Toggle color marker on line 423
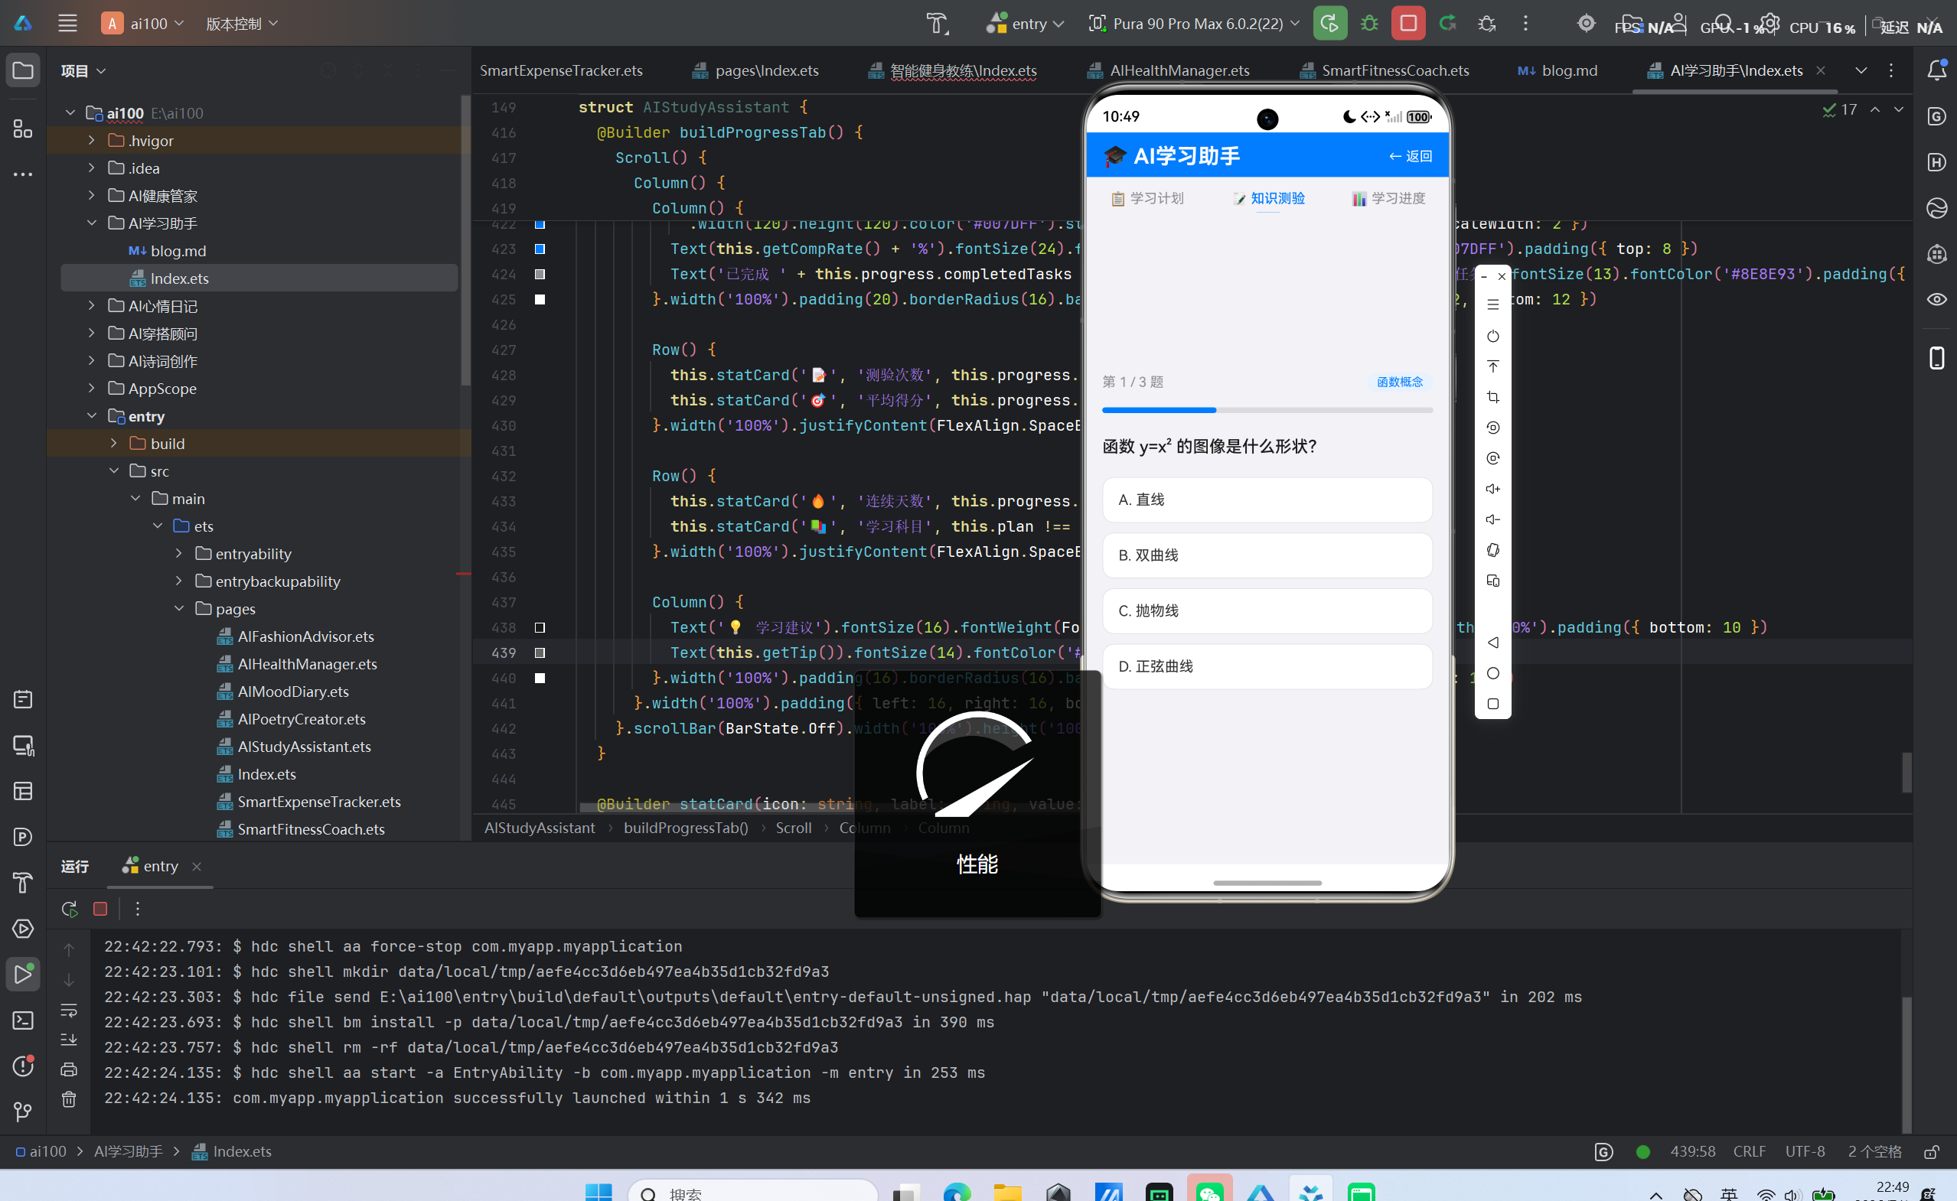1957x1201 pixels. click(540, 249)
